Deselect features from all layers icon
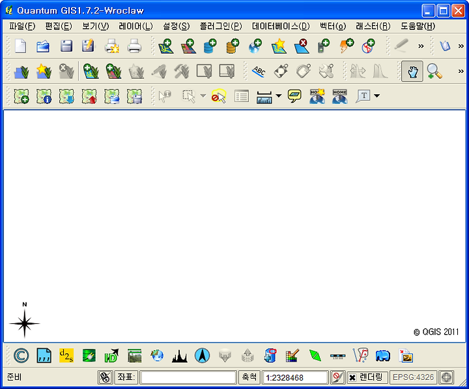 pos(219,96)
